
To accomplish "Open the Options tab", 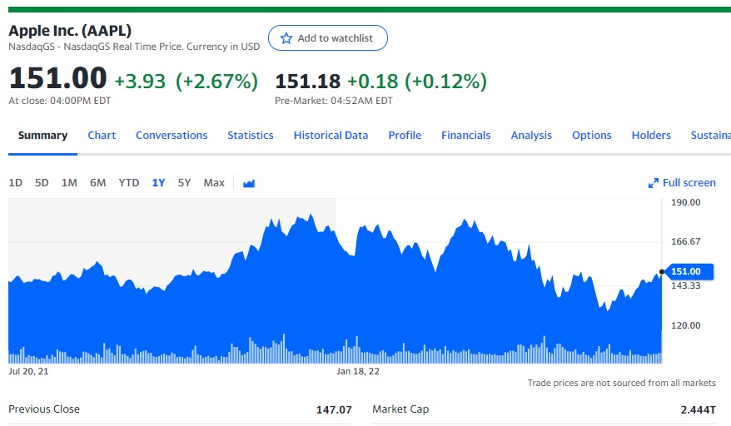I will point(592,135).
